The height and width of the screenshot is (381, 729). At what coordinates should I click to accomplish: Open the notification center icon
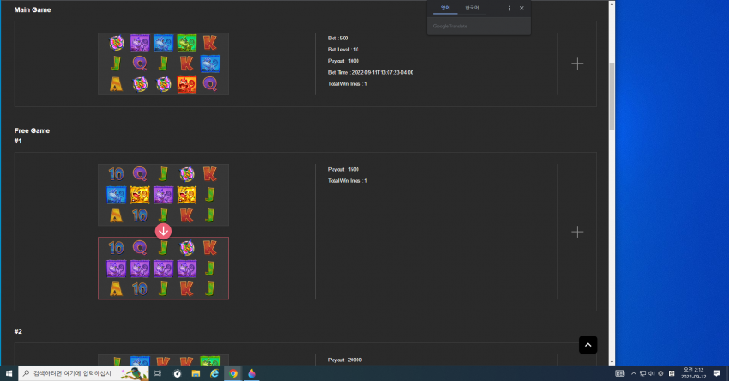pyautogui.click(x=716, y=373)
